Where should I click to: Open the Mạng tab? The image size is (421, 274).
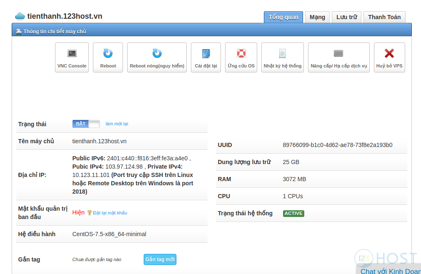pyautogui.click(x=317, y=17)
